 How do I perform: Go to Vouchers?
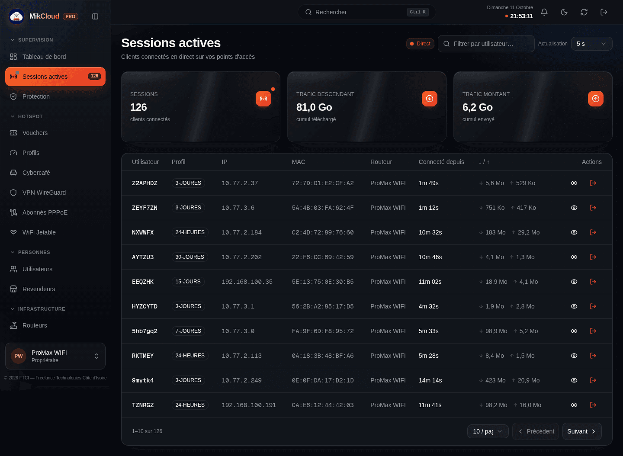[55, 133]
